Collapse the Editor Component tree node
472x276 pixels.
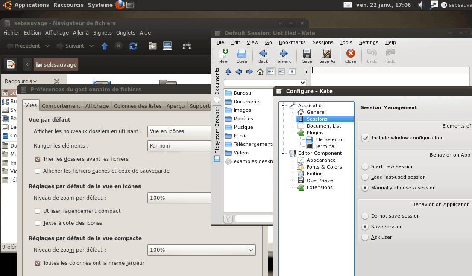283,153
